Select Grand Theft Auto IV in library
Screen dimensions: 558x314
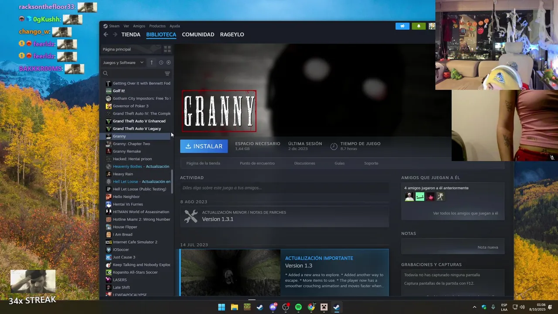(138, 113)
